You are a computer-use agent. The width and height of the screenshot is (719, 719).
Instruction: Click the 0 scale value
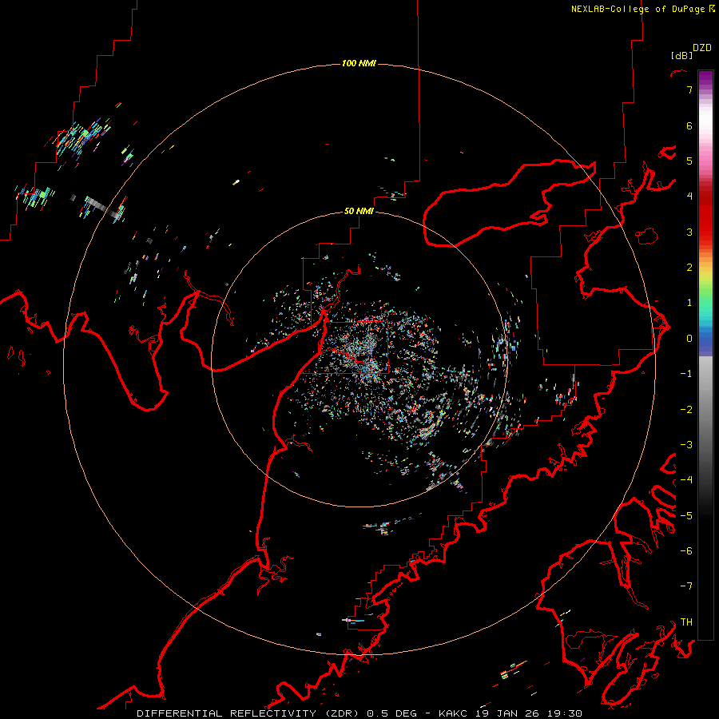pos(689,339)
